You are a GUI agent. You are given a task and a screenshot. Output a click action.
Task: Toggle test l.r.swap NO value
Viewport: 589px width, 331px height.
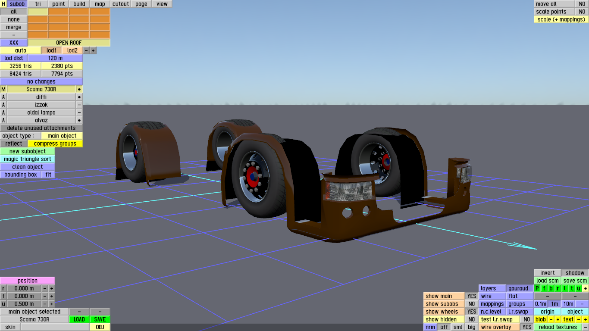527,319
